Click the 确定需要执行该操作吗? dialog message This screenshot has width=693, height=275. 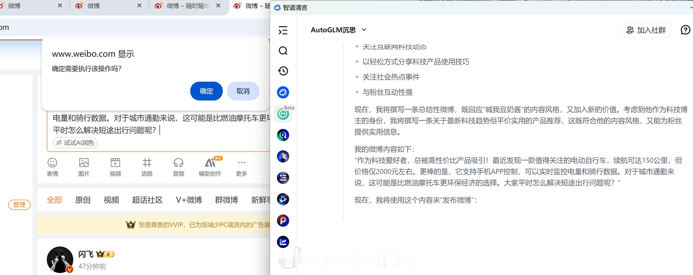click(x=87, y=69)
